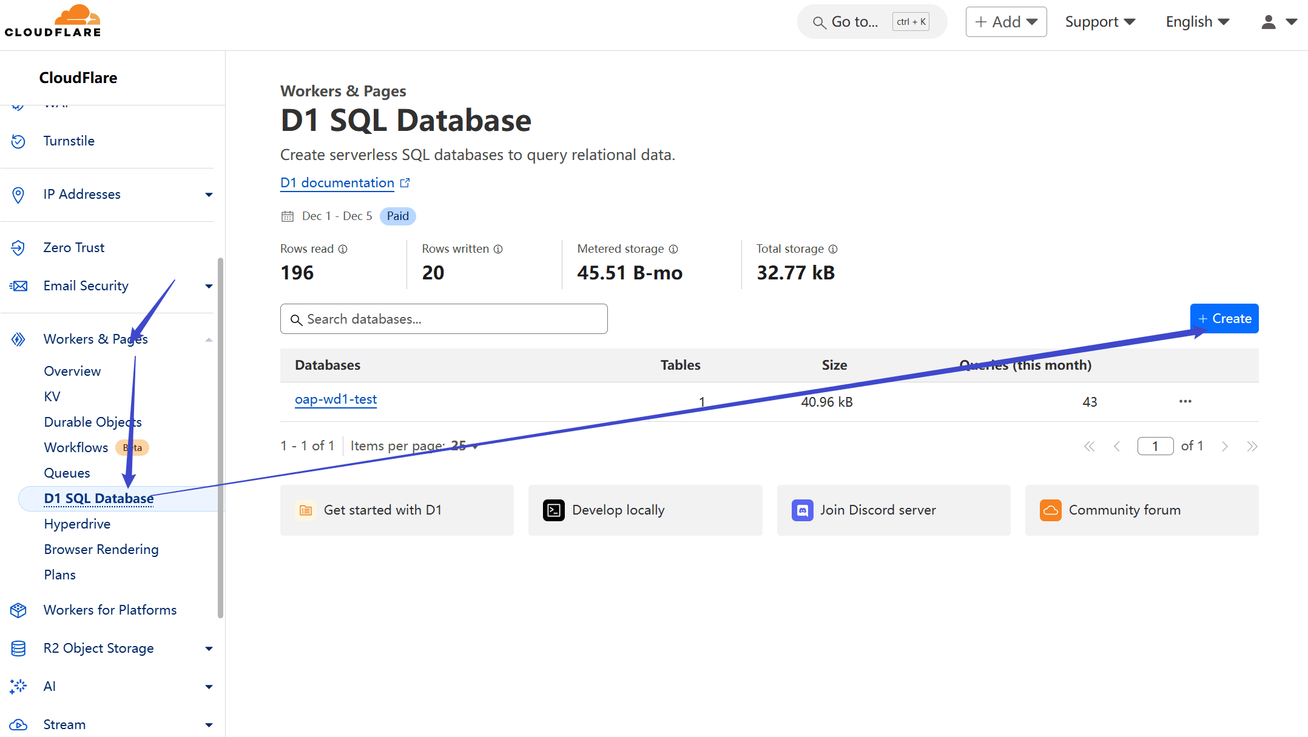Image resolution: width=1308 pixels, height=737 pixels.
Task: Click the Turnstile sidebar icon
Action: pos(18,141)
